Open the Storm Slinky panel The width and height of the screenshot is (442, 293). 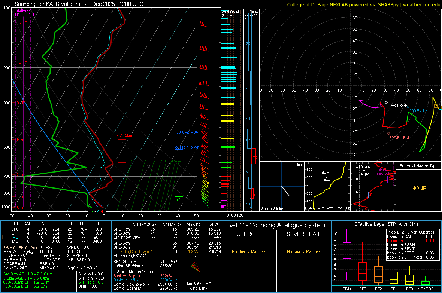282,186
